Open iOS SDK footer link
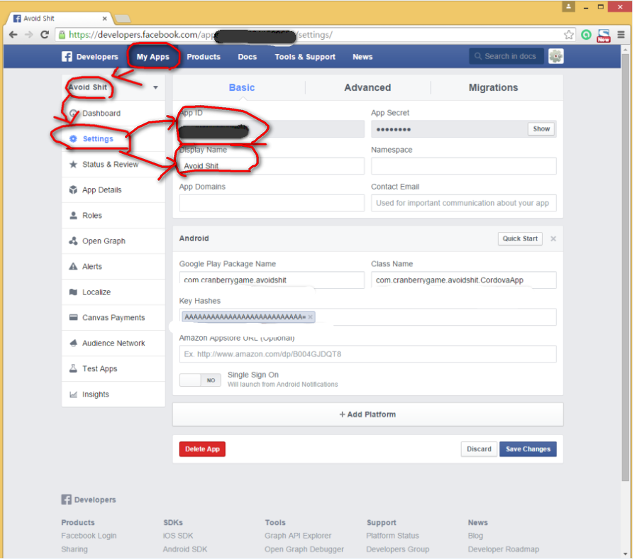 (x=178, y=536)
